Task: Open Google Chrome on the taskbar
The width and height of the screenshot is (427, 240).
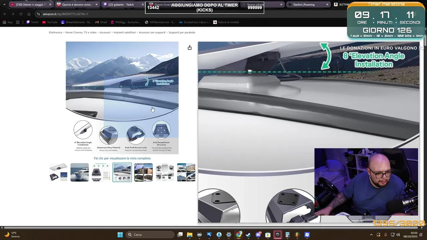Action: click(239, 235)
